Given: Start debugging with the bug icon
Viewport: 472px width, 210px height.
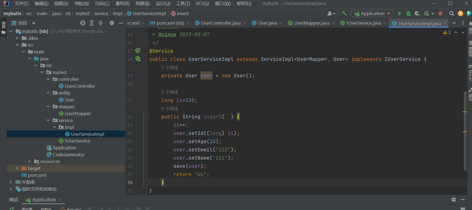Looking at the screenshot, I should [x=408, y=13].
